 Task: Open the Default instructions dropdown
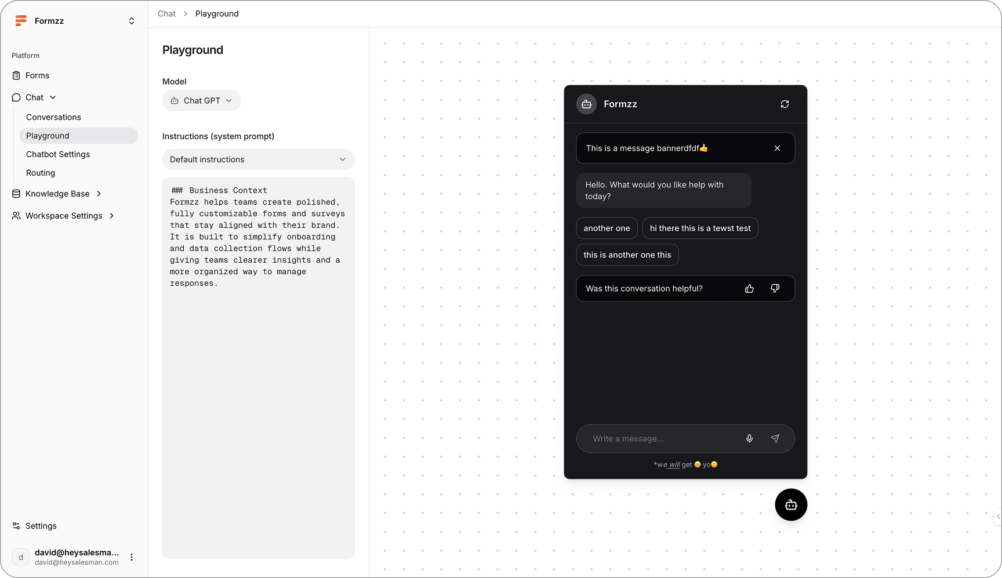point(258,159)
